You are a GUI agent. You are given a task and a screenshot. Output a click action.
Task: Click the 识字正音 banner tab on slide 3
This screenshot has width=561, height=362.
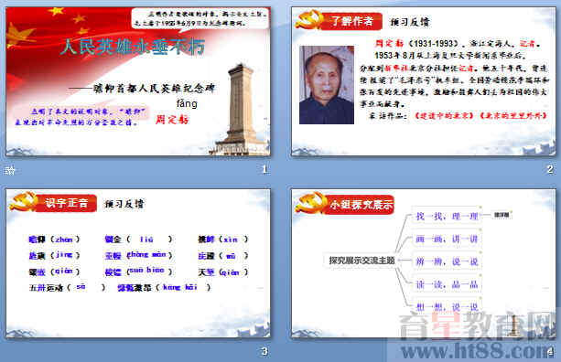coord(67,203)
